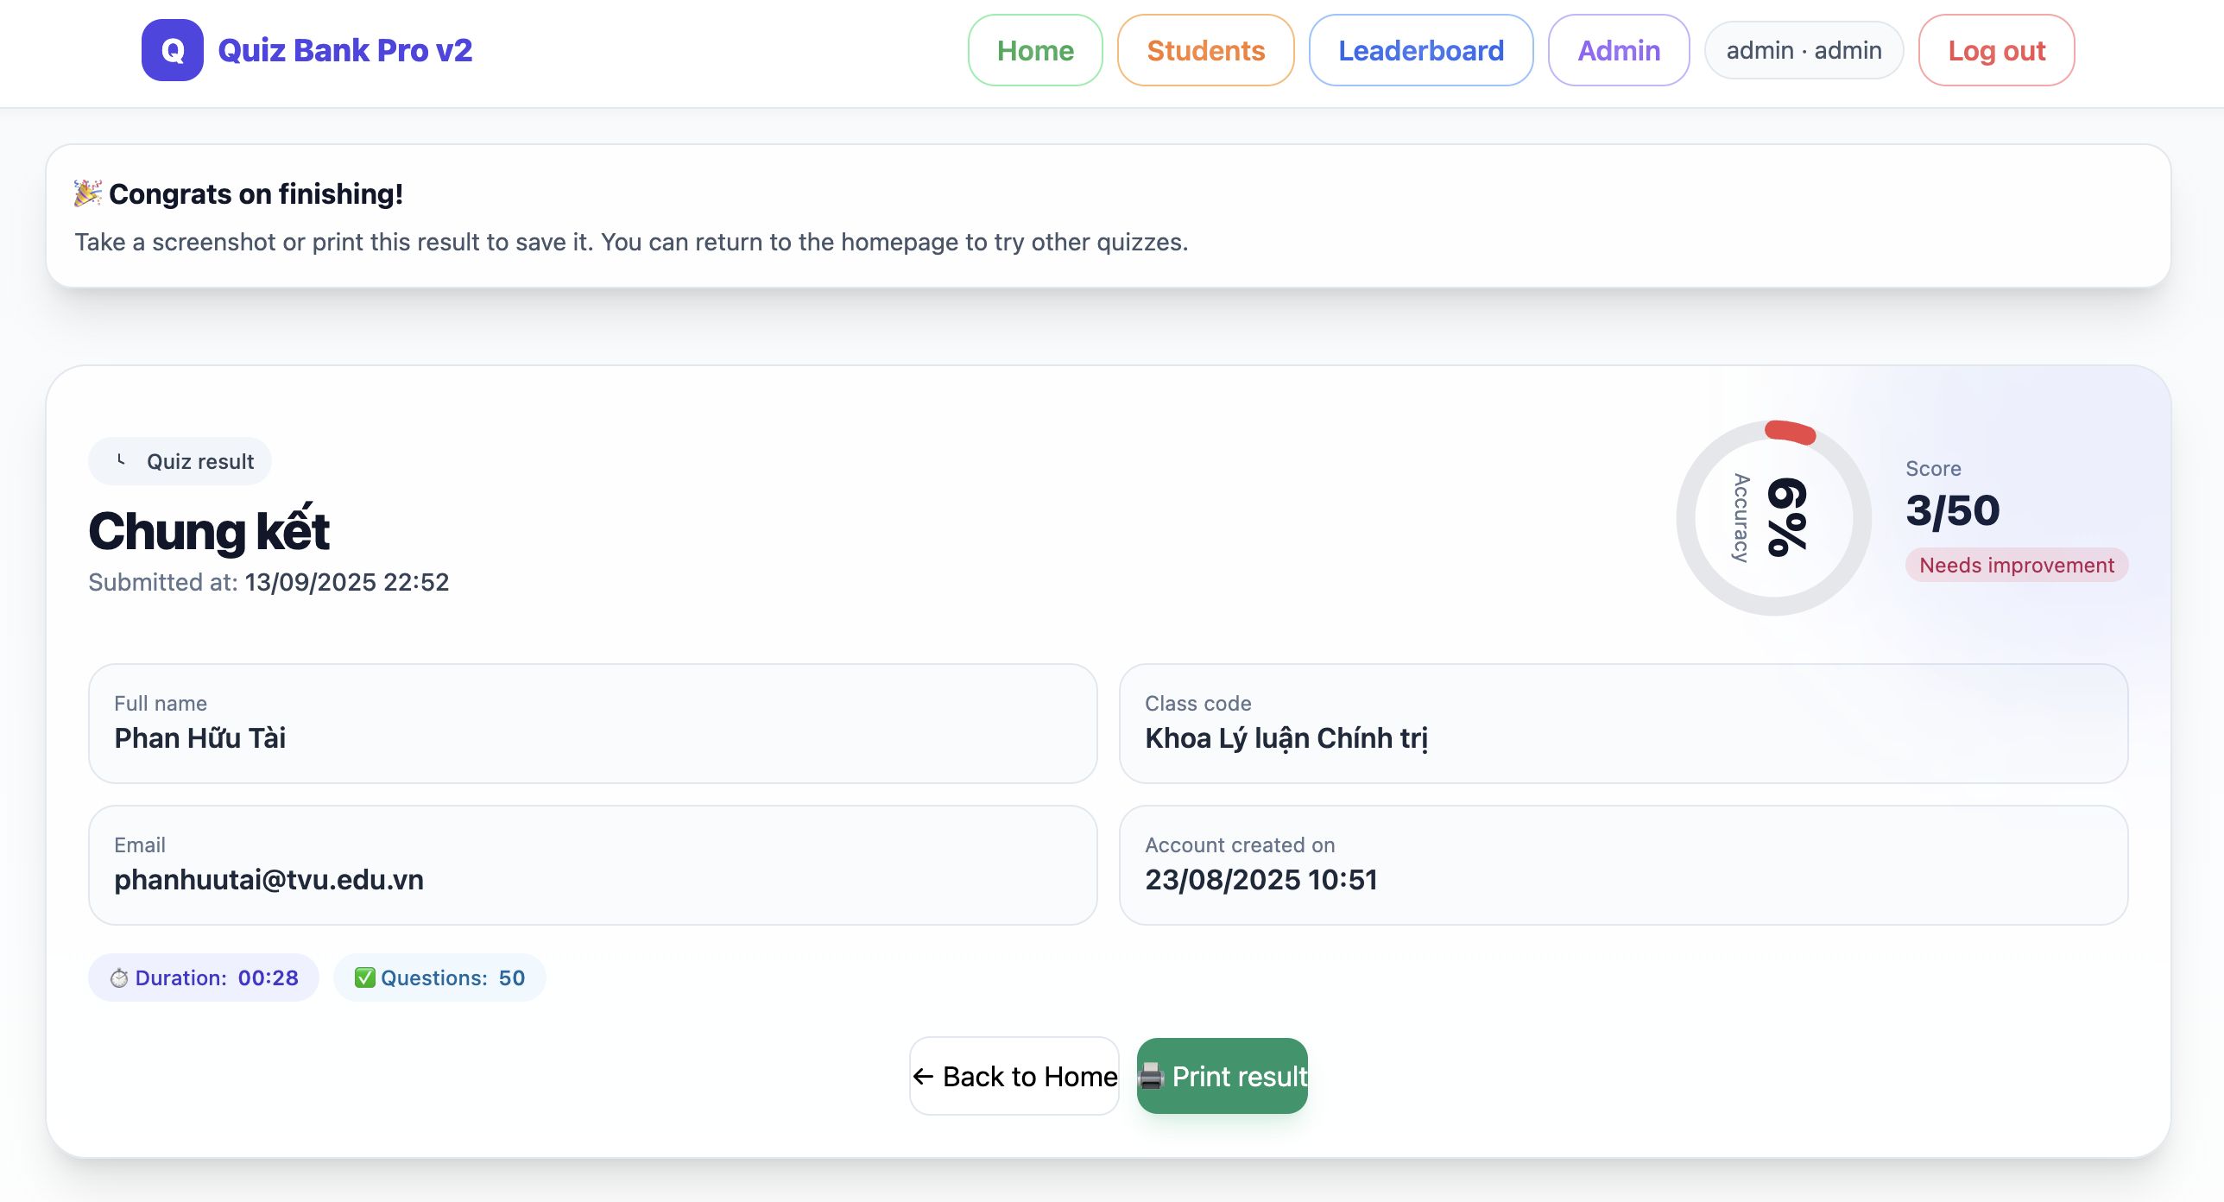Click the printer icon on Print result
The image size is (2224, 1202).
[1151, 1076]
